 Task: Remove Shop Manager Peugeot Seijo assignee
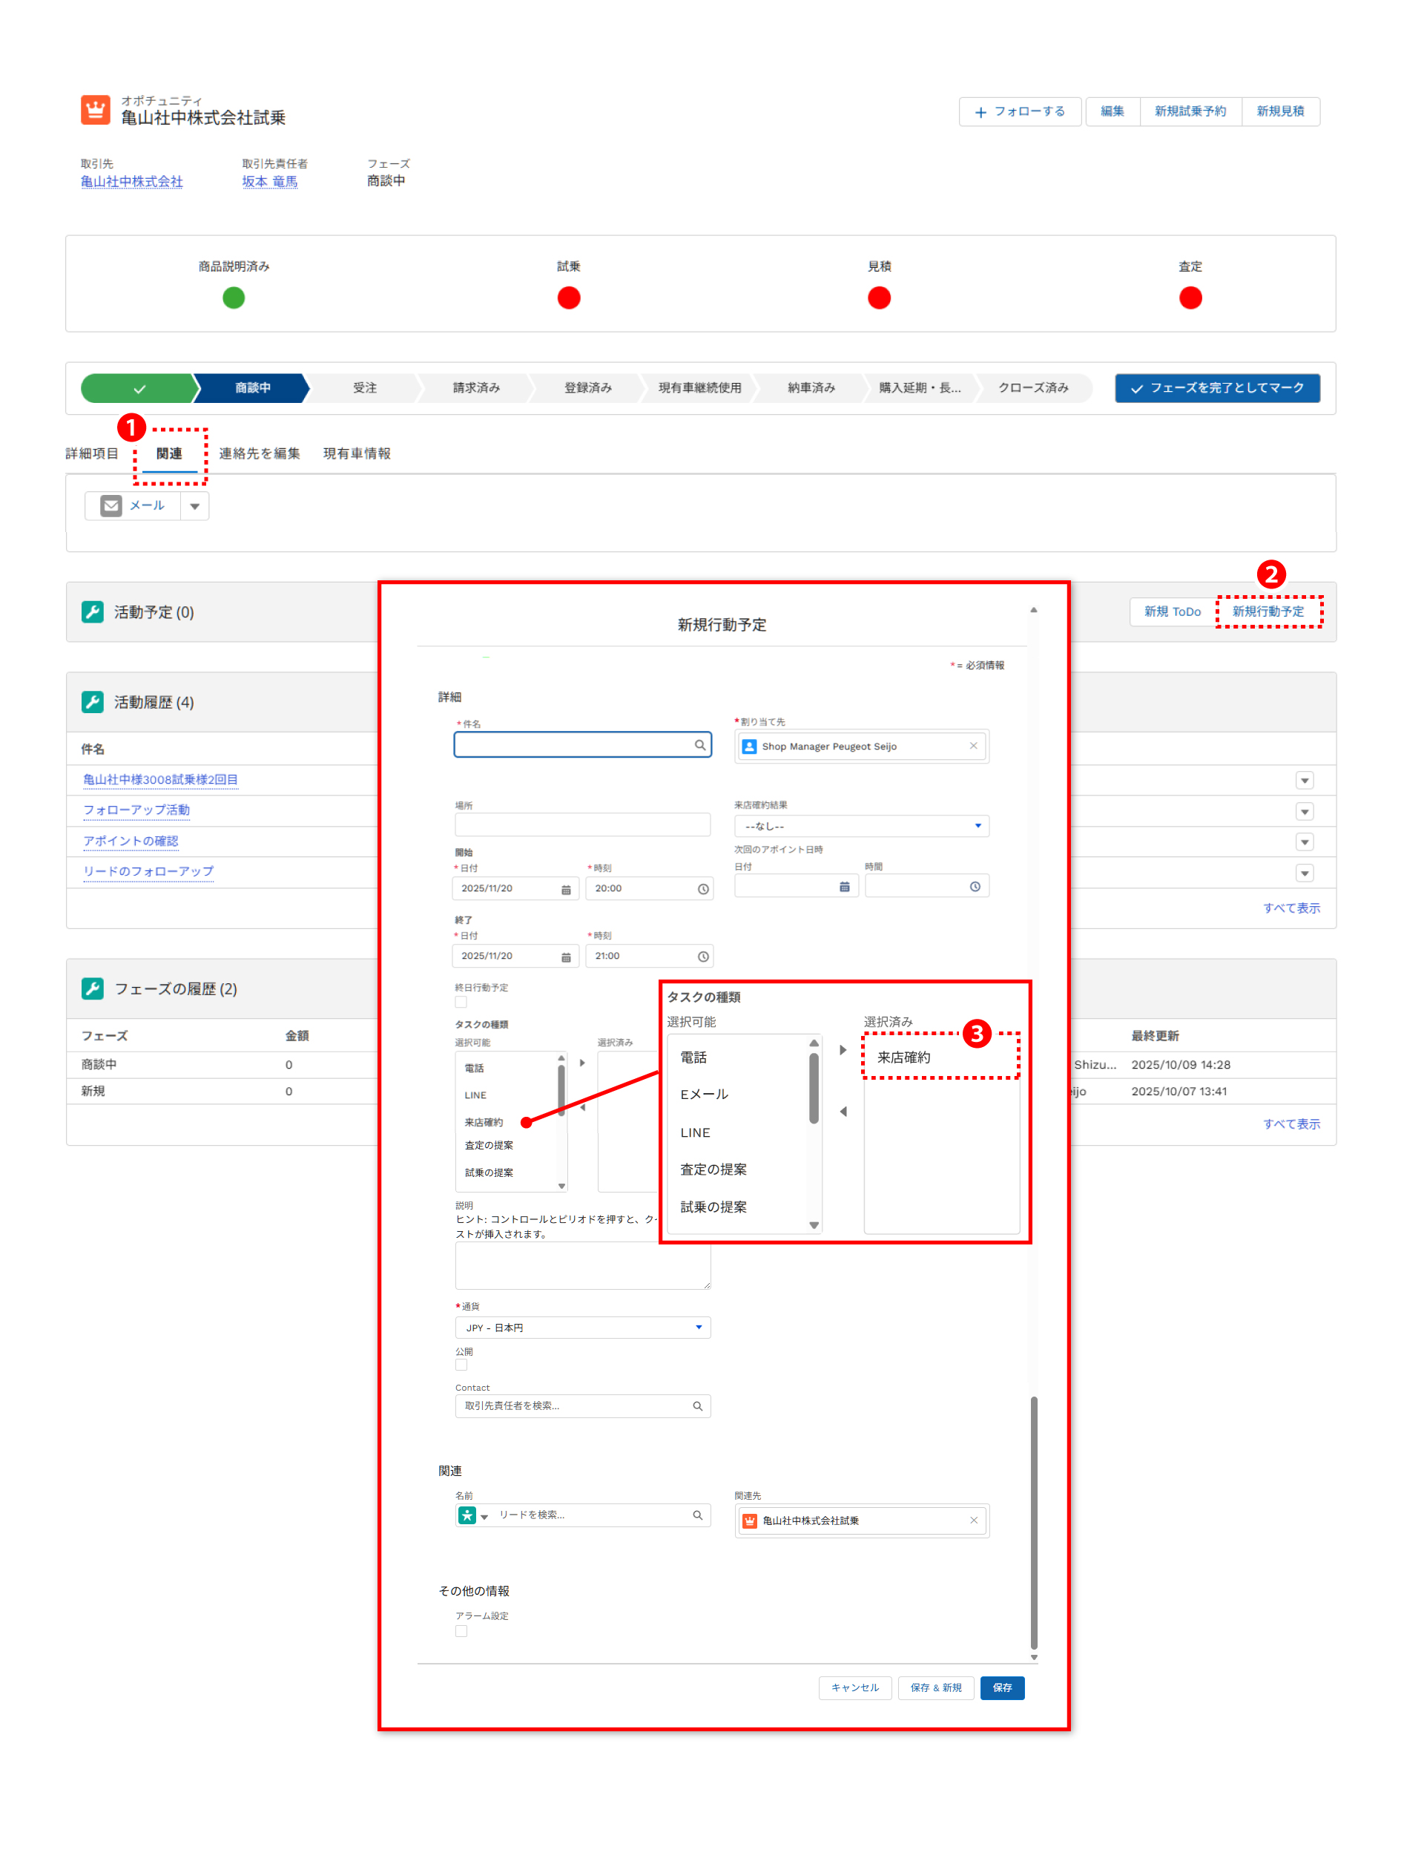(x=973, y=746)
